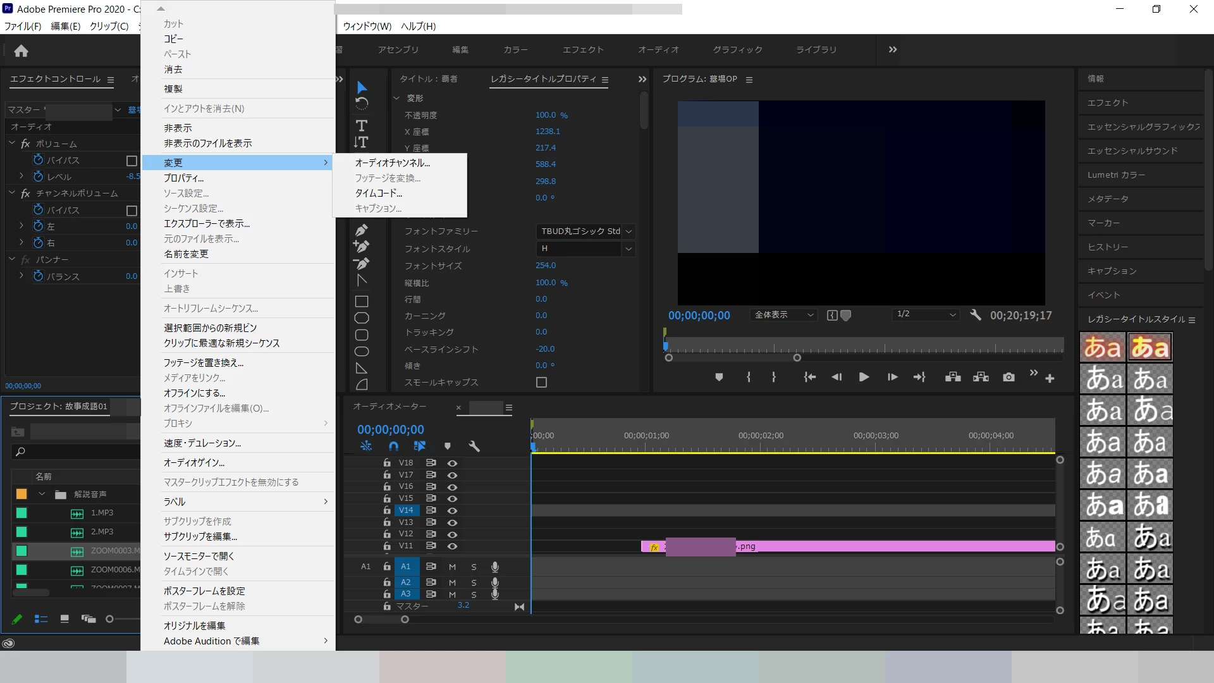Open timeline wrench display settings
1214x683 pixels.
(474, 446)
